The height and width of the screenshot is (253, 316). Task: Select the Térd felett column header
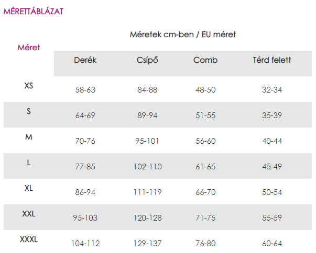click(x=272, y=60)
